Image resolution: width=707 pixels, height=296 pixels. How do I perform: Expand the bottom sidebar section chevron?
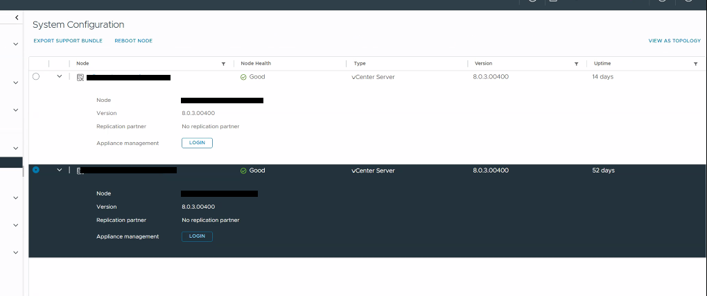pyautogui.click(x=15, y=252)
